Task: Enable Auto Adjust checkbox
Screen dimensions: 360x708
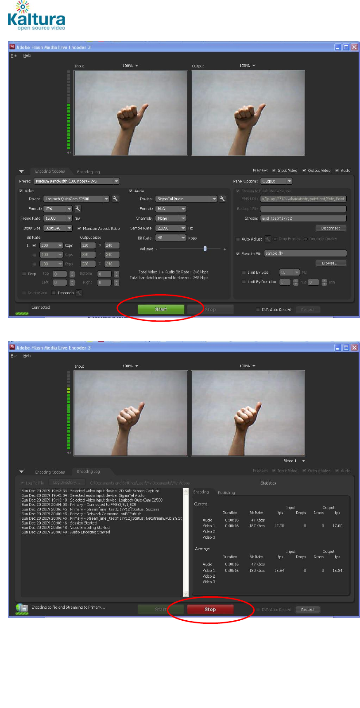Action: click(238, 239)
